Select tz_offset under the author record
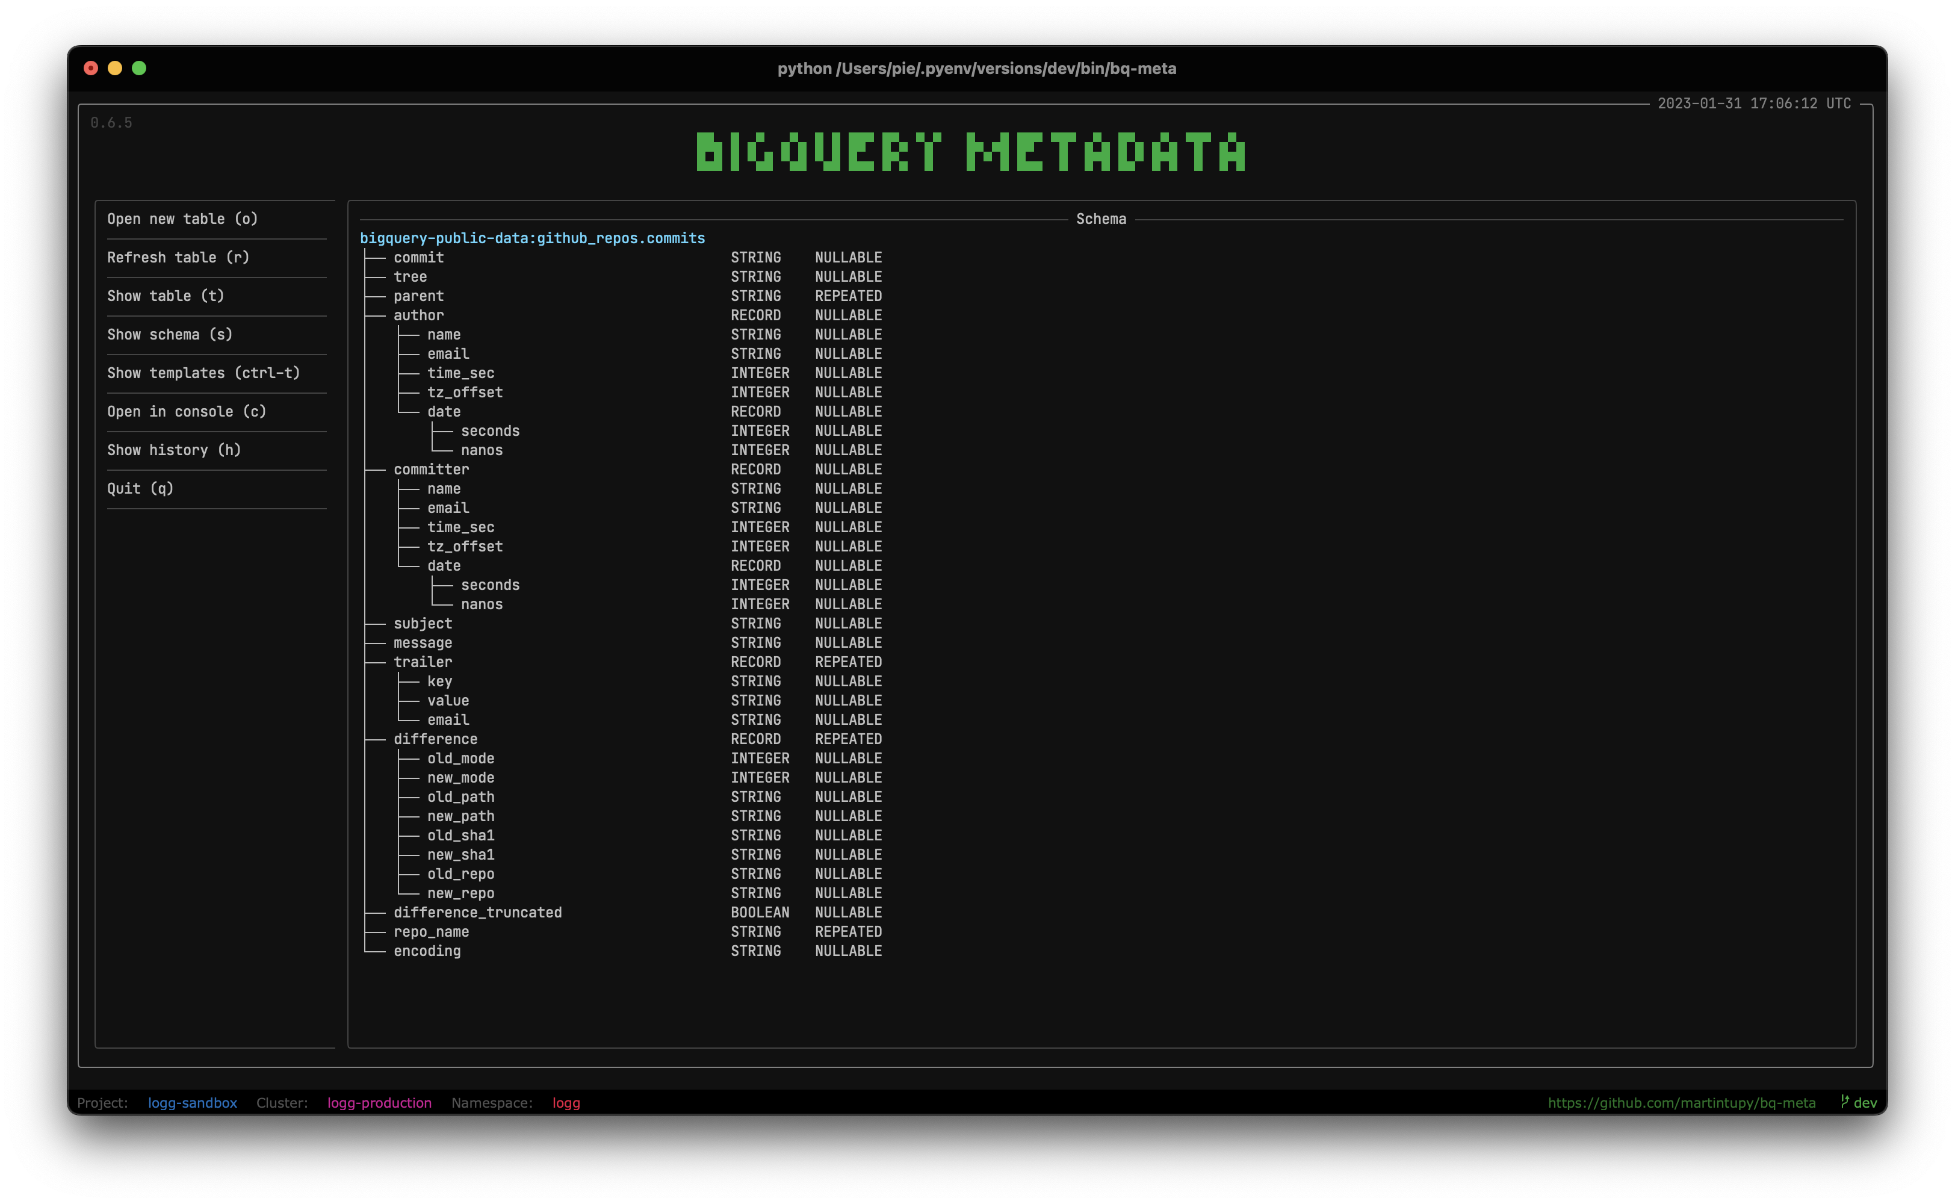Screen dimensions: 1955x1204 pyautogui.click(x=640, y=393)
